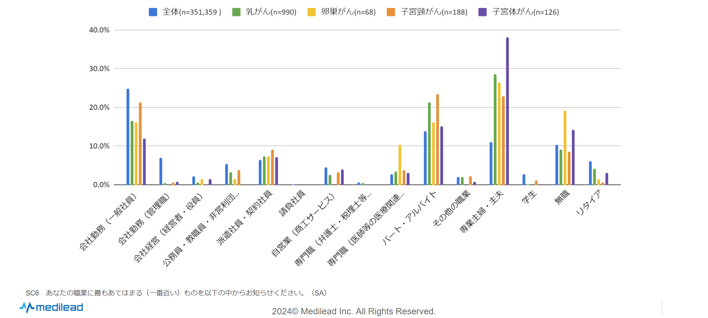Click the orange 子宮頸がん legend swatch
The height and width of the screenshot is (318, 708).
[x=391, y=12]
